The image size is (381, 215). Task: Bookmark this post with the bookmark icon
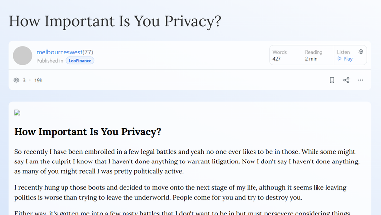(x=332, y=80)
